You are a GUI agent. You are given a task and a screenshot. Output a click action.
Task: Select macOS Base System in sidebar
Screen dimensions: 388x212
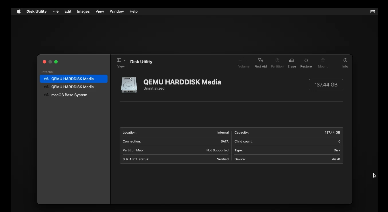click(69, 95)
